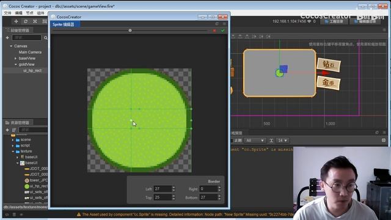Step the Border Right value spinner
Image resolution: width=391 pixels, height=220 pixels.
219,189
